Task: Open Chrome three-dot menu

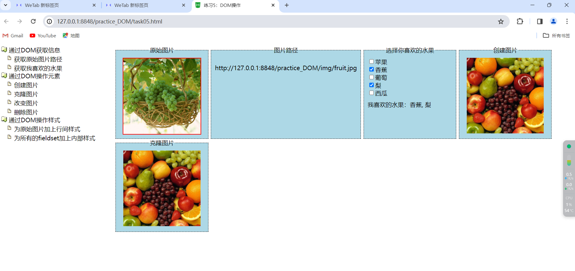Action: pyautogui.click(x=567, y=21)
